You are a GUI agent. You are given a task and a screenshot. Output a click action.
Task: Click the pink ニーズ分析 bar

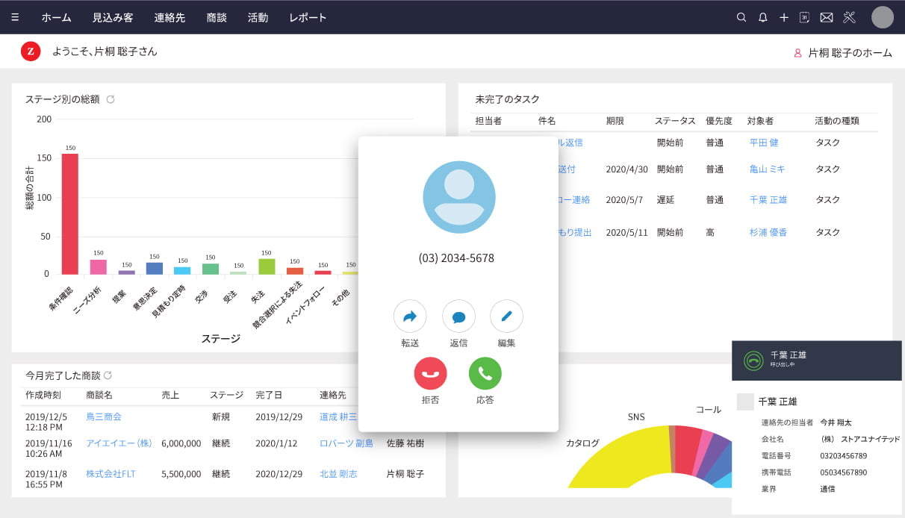[99, 266]
